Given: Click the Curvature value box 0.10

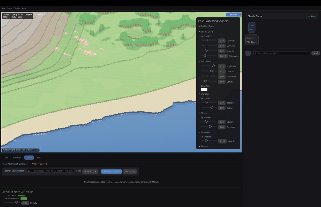Looking at the screenshot, I should coord(221,46).
